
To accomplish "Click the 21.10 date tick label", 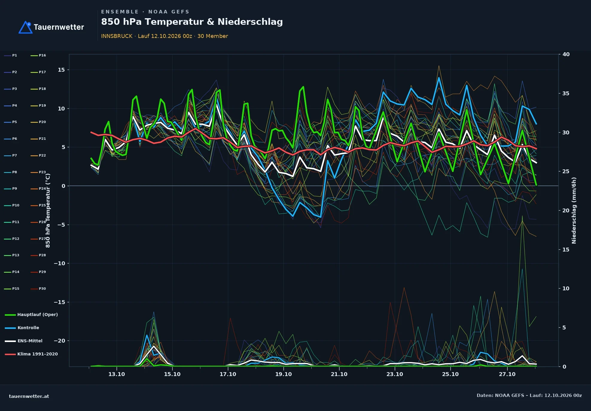I will [339, 374].
